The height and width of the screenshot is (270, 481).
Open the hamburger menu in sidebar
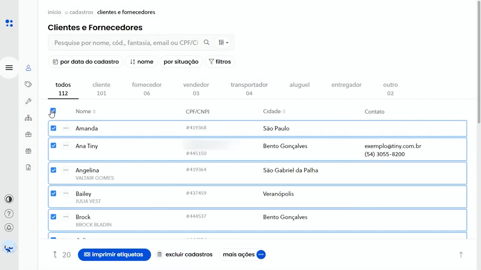pos(9,68)
